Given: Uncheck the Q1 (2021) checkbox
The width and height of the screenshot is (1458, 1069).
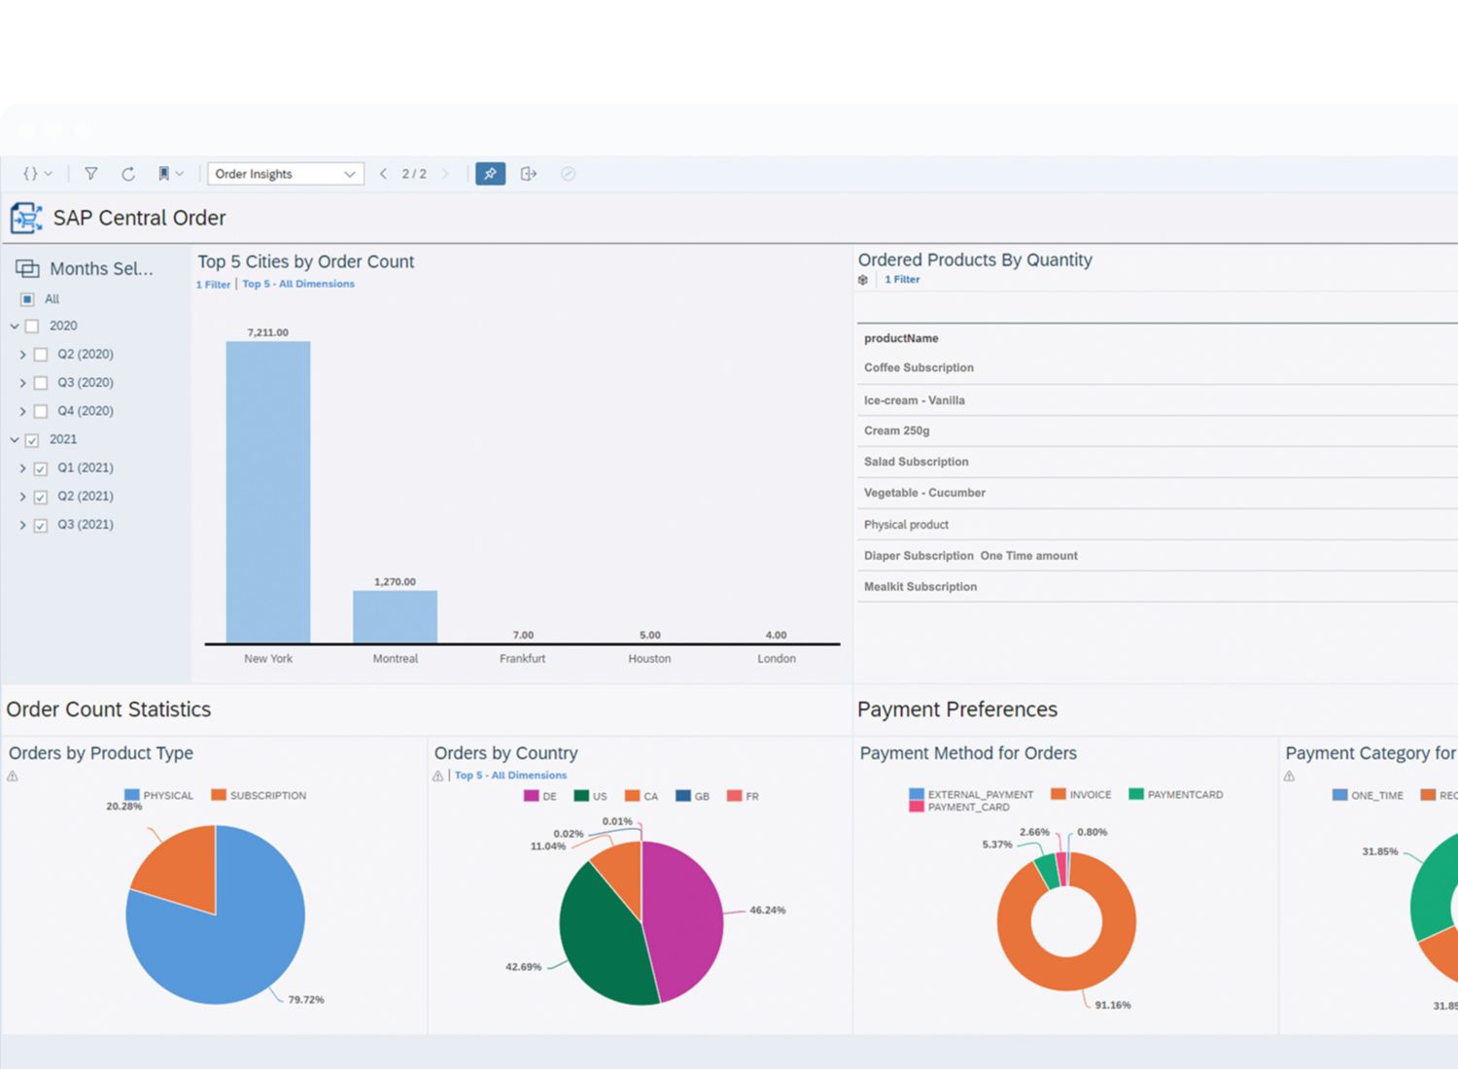Looking at the screenshot, I should (41, 468).
